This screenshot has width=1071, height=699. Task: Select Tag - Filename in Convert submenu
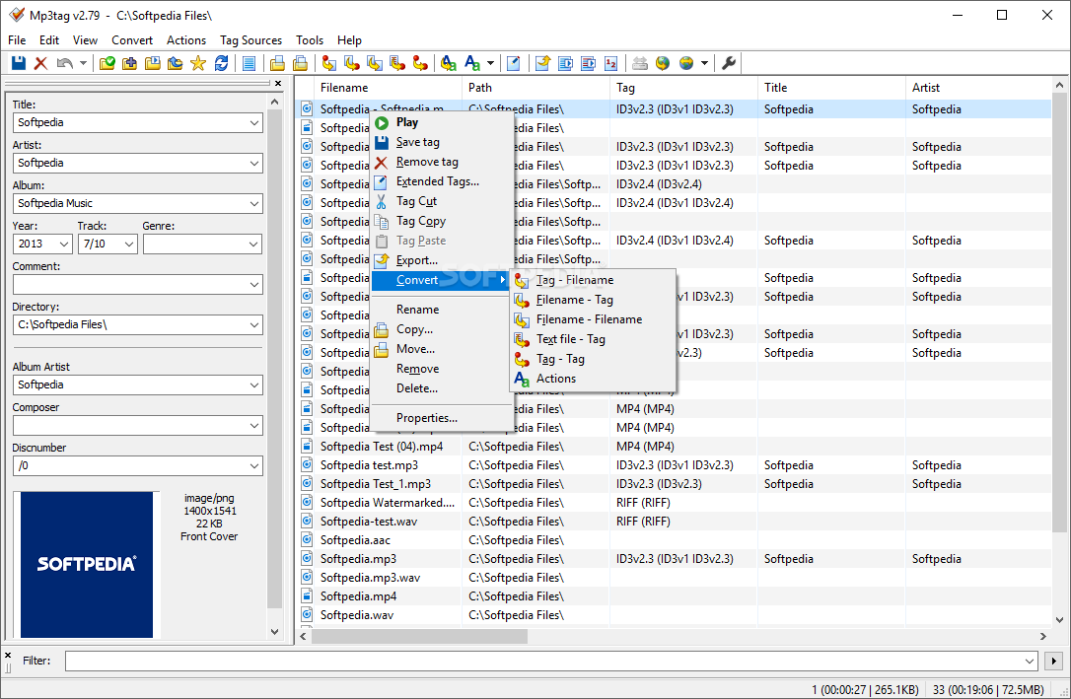point(593,280)
